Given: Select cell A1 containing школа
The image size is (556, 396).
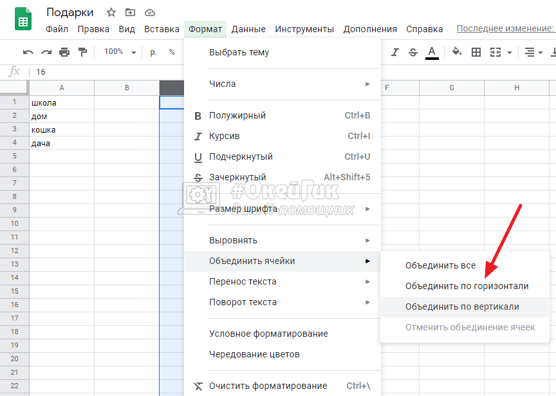Looking at the screenshot, I should 62,102.
